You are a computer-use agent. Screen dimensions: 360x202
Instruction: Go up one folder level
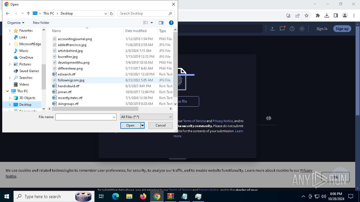(x=28, y=13)
